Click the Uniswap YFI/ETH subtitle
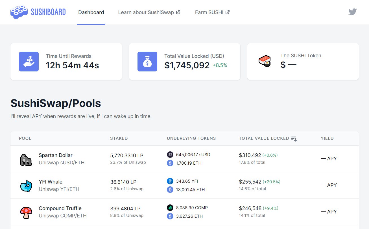Image resolution: width=369 pixels, height=229 pixels. pyautogui.click(x=59, y=189)
